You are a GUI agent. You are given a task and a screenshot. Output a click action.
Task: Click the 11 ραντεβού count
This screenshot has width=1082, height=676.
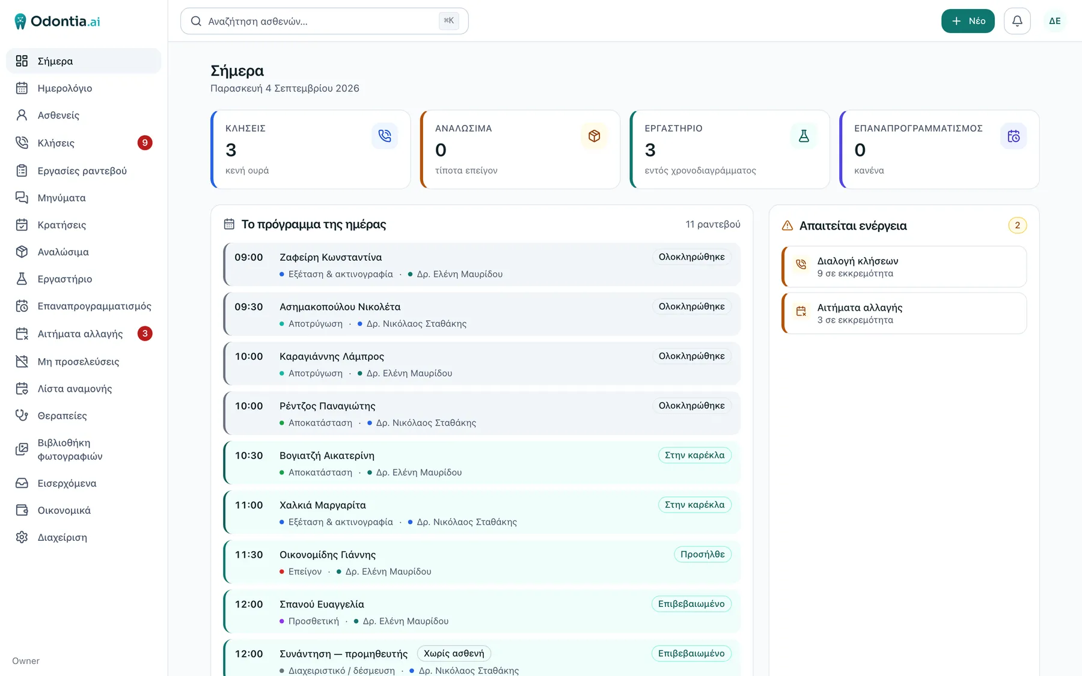pos(713,224)
